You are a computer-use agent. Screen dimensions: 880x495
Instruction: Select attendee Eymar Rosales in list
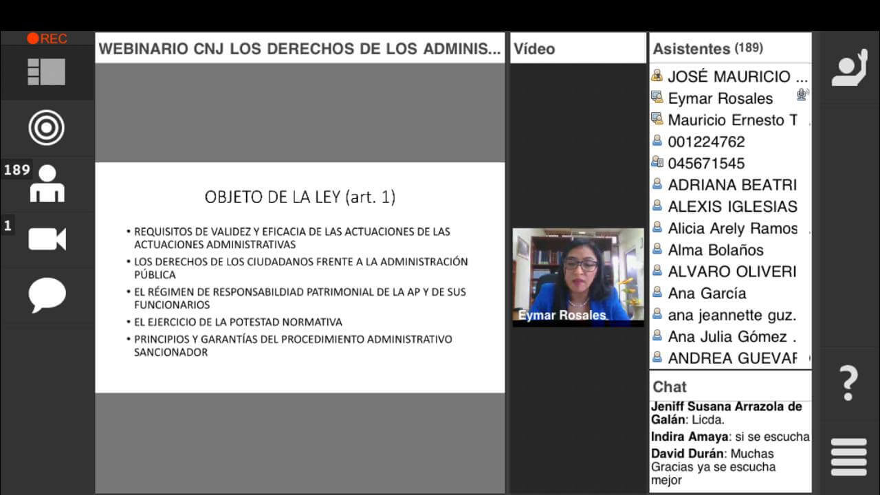point(730,98)
